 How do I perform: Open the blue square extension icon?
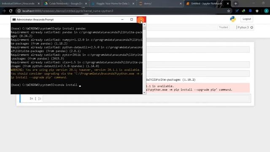[x=250, y=11]
